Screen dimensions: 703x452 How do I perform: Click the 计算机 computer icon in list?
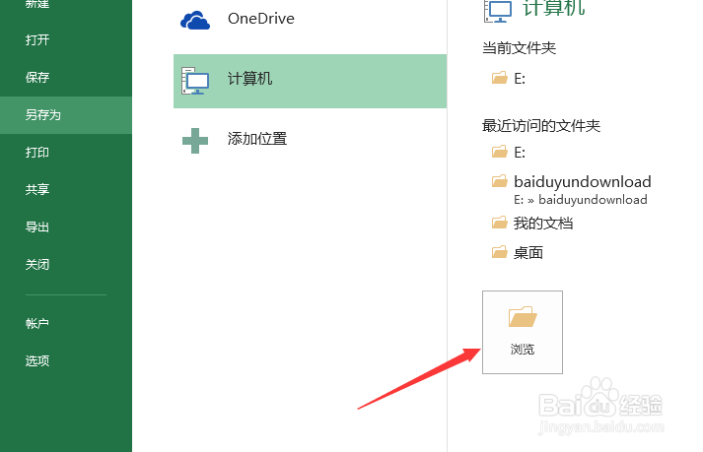coord(195,81)
